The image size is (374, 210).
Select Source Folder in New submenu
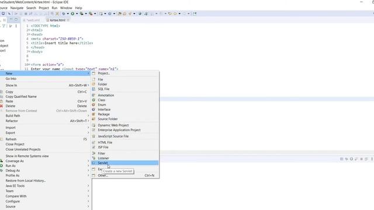125,119
